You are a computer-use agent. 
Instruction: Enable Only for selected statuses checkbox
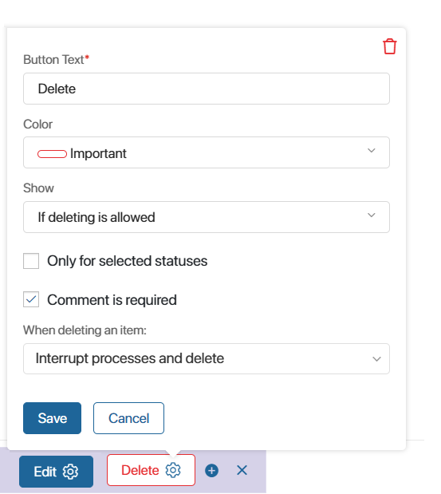click(x=31, y=261)
